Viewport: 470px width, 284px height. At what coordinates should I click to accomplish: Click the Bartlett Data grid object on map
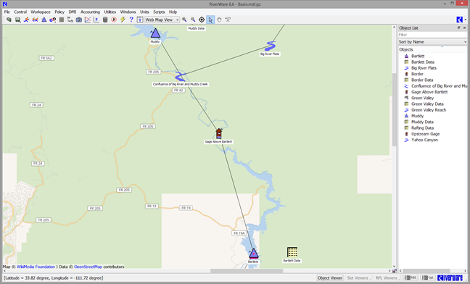pyautogui.click(x=292, y=252)
